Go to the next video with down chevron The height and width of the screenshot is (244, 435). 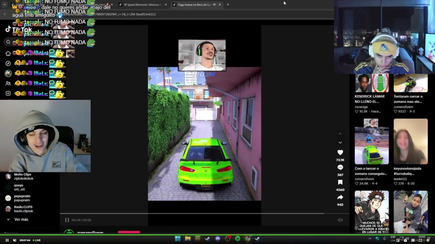(340, 143)
